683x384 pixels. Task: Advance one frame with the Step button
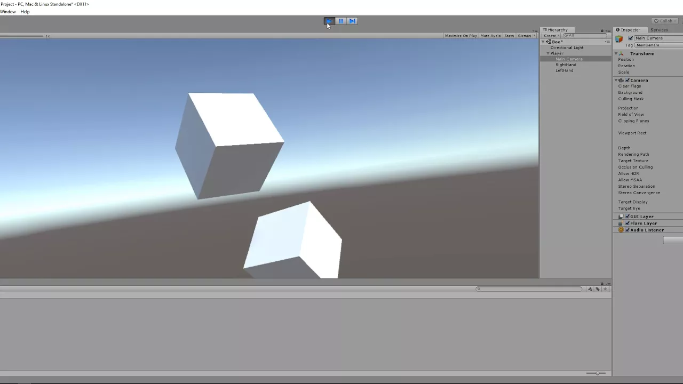(352, 21)
